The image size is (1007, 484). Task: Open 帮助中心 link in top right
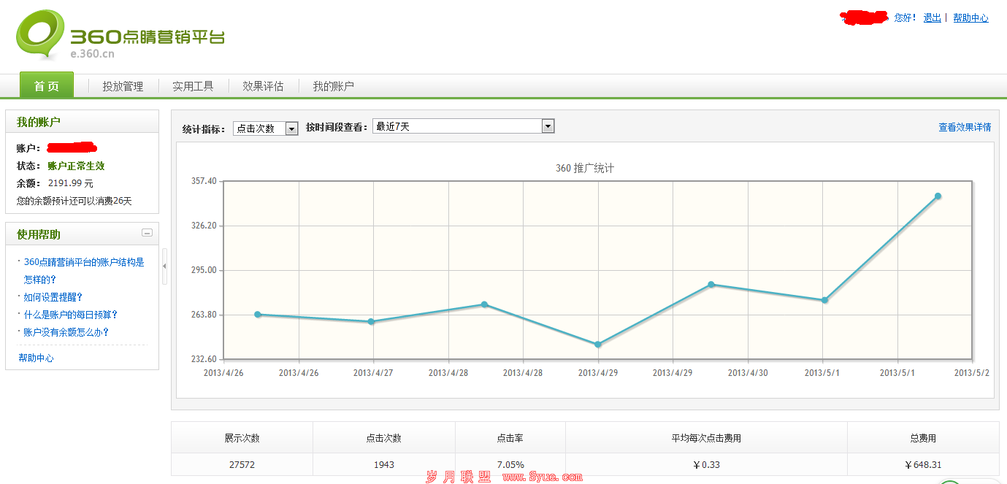(x=970, y=18)
